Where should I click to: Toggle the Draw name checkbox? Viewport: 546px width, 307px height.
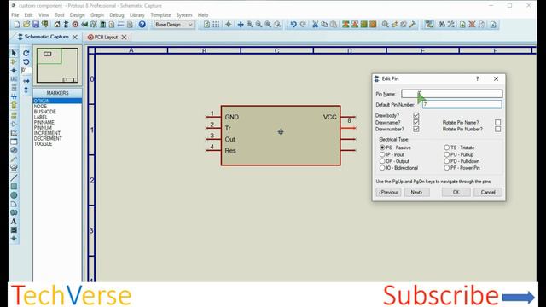click(415, 122)
